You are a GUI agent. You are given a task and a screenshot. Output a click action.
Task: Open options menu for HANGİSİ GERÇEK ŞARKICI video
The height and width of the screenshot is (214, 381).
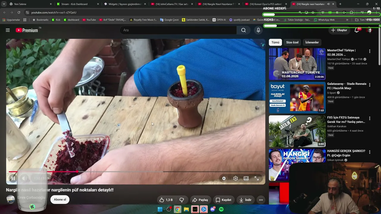click(x=370, y=152)
